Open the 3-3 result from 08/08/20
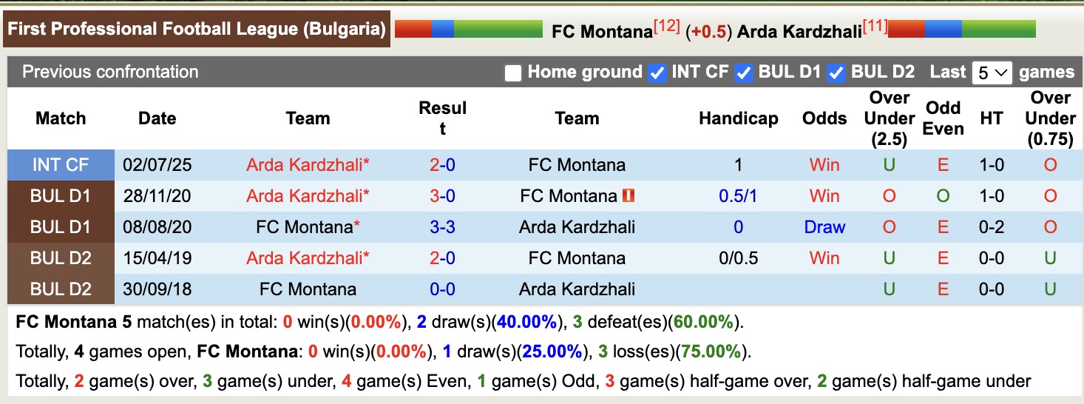The image size is (1084, 404). click(x=442, y=226)
